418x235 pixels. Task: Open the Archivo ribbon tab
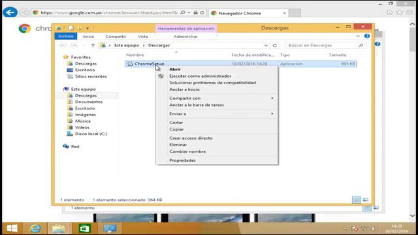(66, 37)
